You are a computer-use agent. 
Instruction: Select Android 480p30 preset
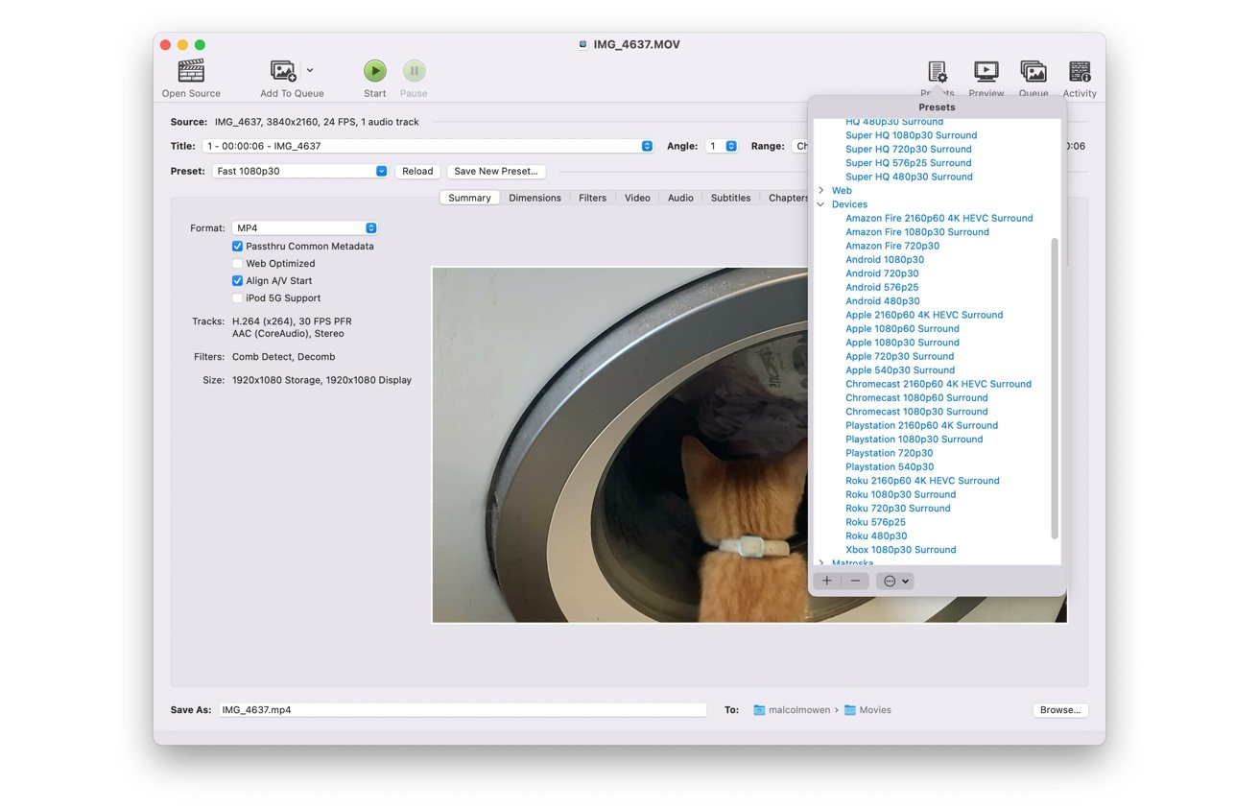(x=882, y=301)
